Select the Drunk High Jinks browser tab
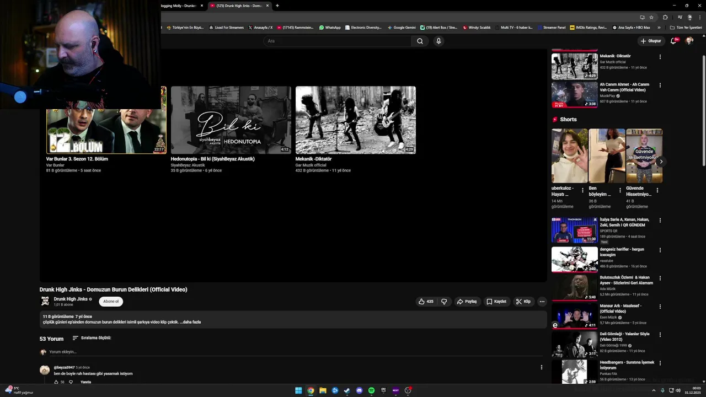 239,6
